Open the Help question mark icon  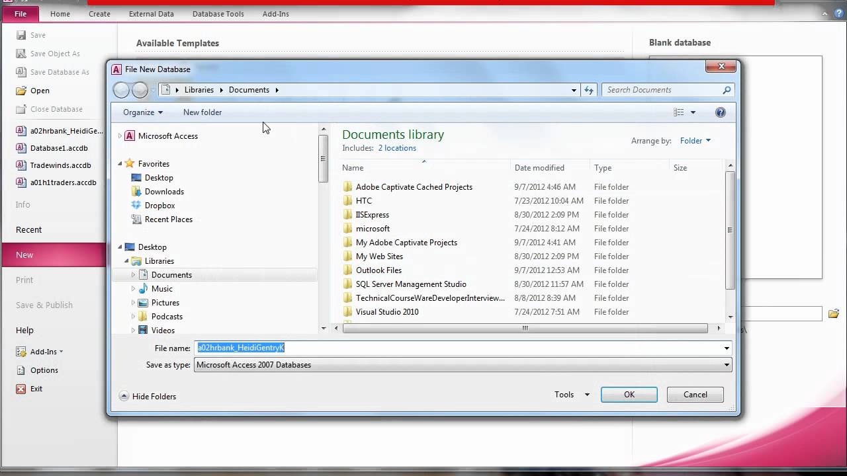coord(721,112)
